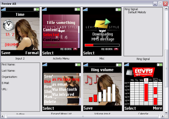Click the vertical scrollbar up arrow
Viewport: 169px width, 119px height.
pyautogui.click(x=166, y=8)
